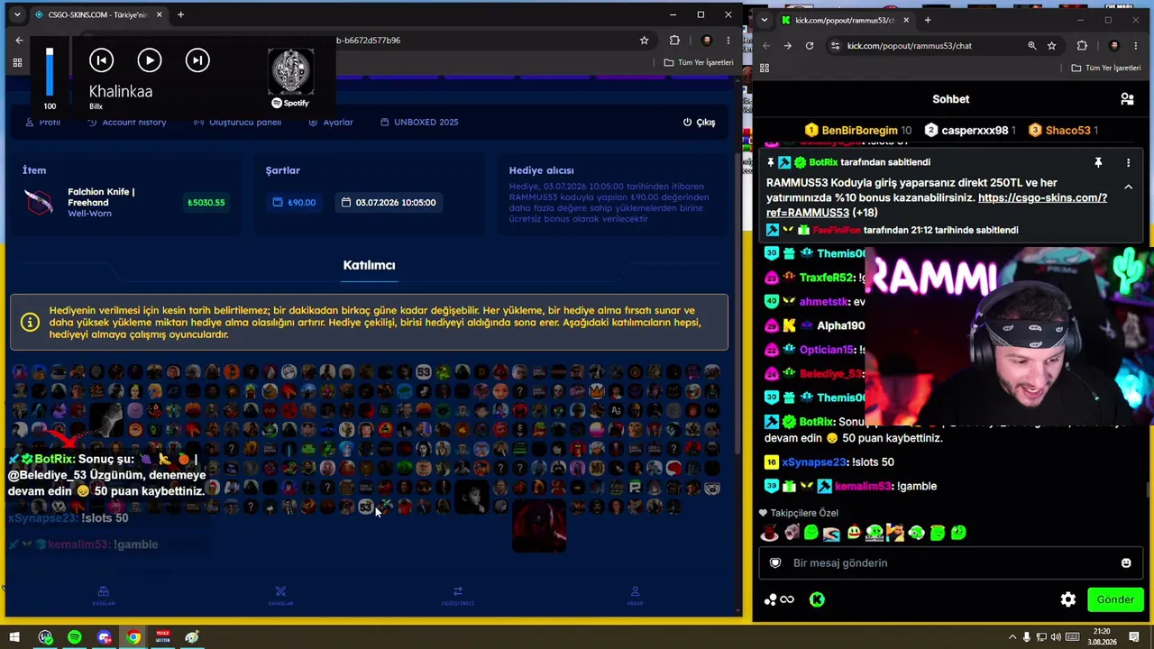Open Ayarlar settings page

(331, 122)
